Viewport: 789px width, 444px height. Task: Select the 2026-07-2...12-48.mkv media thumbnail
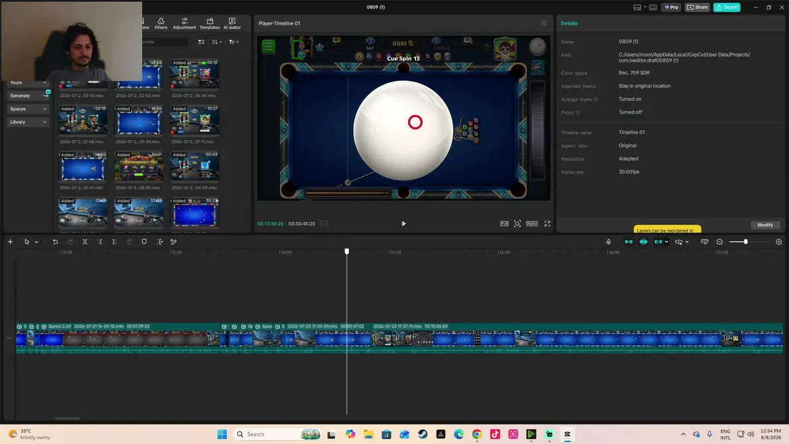coord(83,120)
